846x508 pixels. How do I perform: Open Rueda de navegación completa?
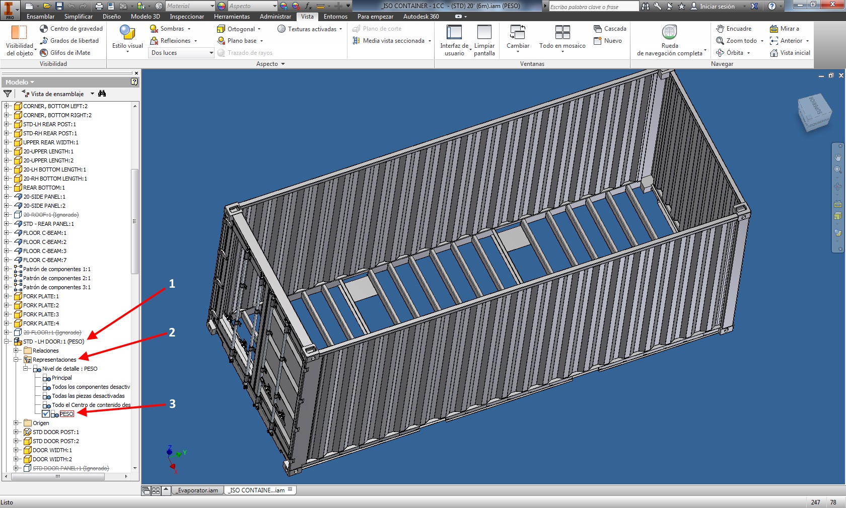tap(670, 40)
